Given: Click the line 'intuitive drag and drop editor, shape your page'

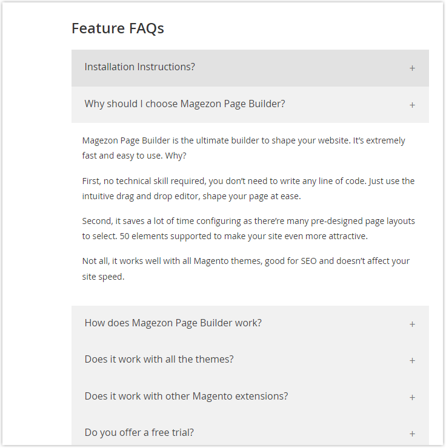Looking at the screenshot, I should 191,196.
